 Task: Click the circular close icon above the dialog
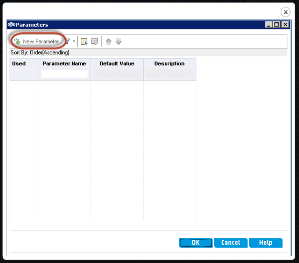[285, 12]
